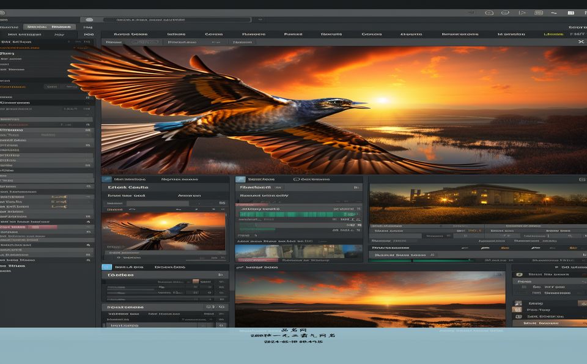The height and width of the screenshot is (364, 587).
Task: Click the blue image icon heading the green waveform panel
Action: coord(240,179)
